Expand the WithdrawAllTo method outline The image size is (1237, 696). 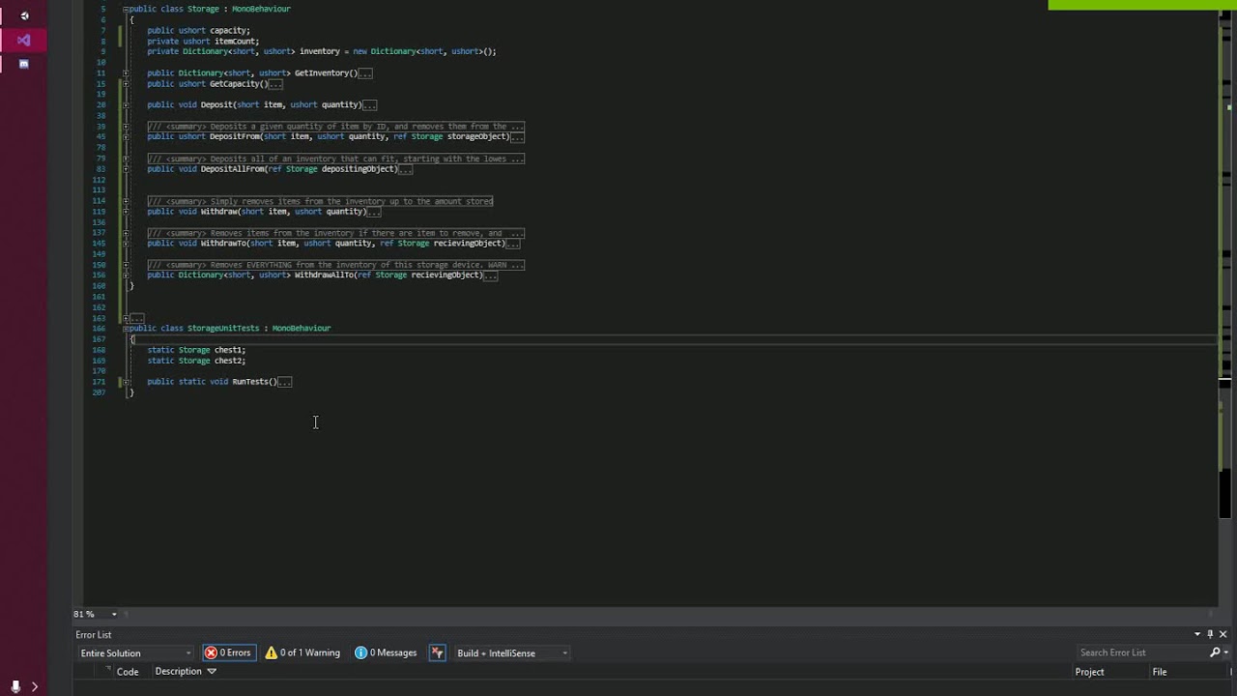tap(126, 275)
